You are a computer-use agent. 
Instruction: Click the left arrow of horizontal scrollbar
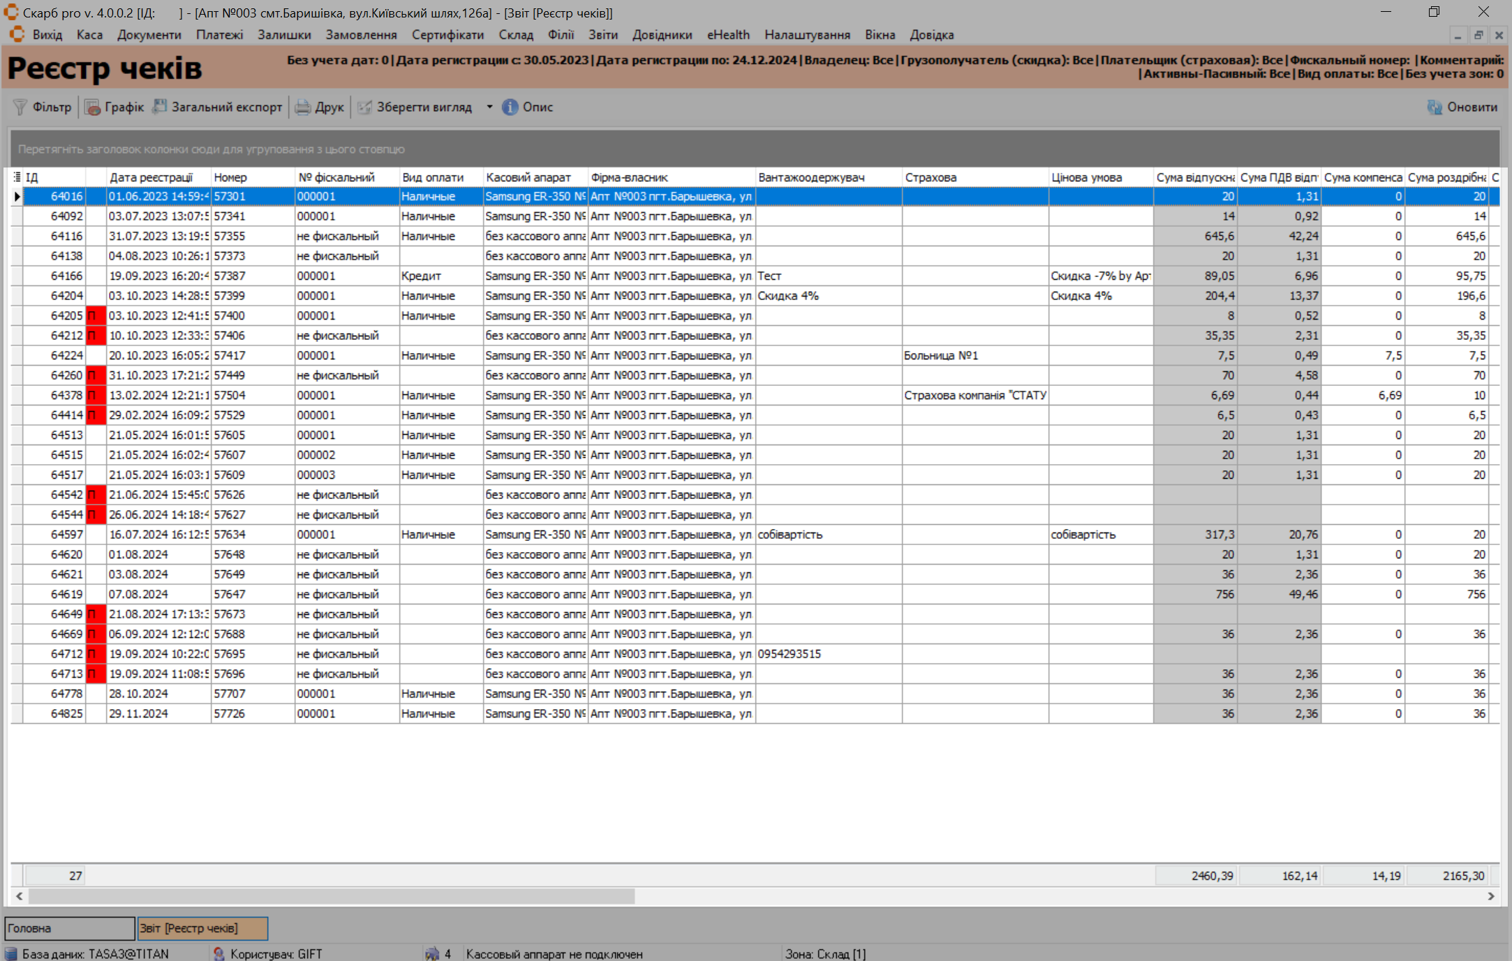pos(20,896)
